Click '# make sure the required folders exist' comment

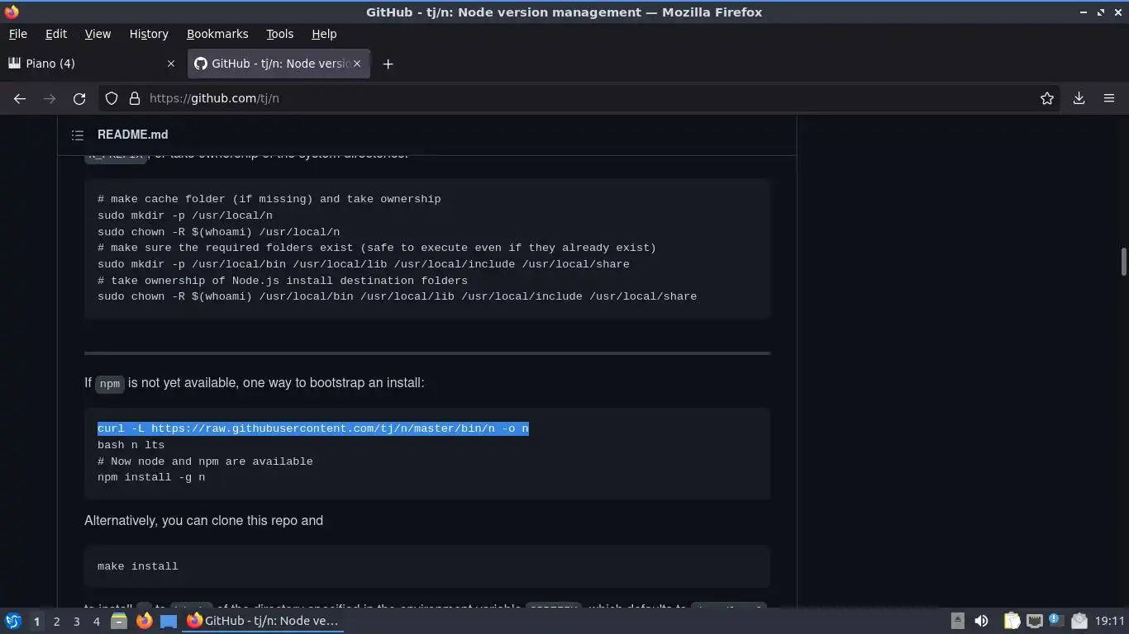(x=377, y=248)
